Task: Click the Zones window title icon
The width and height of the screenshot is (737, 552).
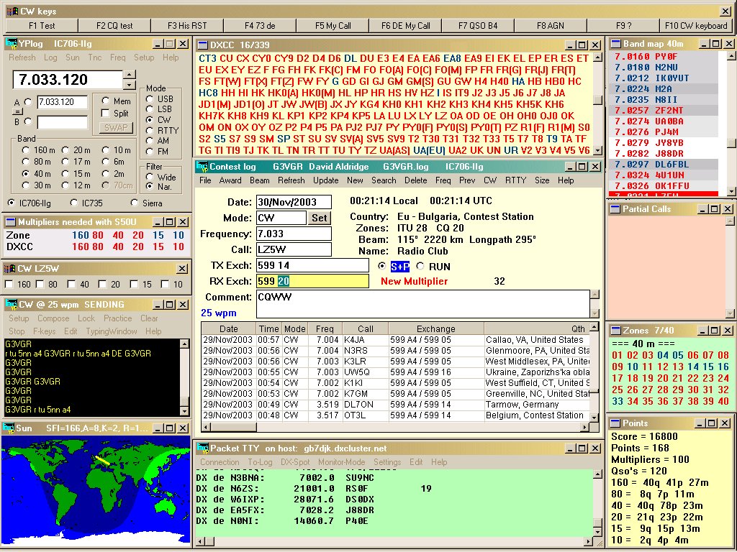Action: (x=615, y=331)
